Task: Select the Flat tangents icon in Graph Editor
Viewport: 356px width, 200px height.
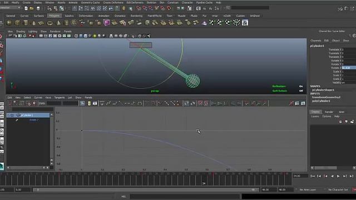Action: [127, 104]
